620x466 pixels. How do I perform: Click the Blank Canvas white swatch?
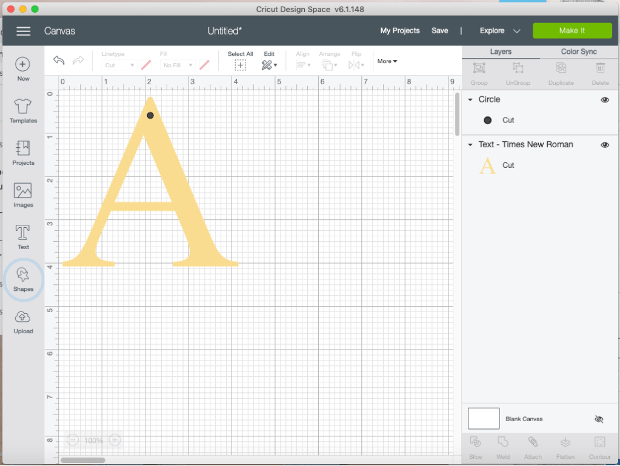484,419
